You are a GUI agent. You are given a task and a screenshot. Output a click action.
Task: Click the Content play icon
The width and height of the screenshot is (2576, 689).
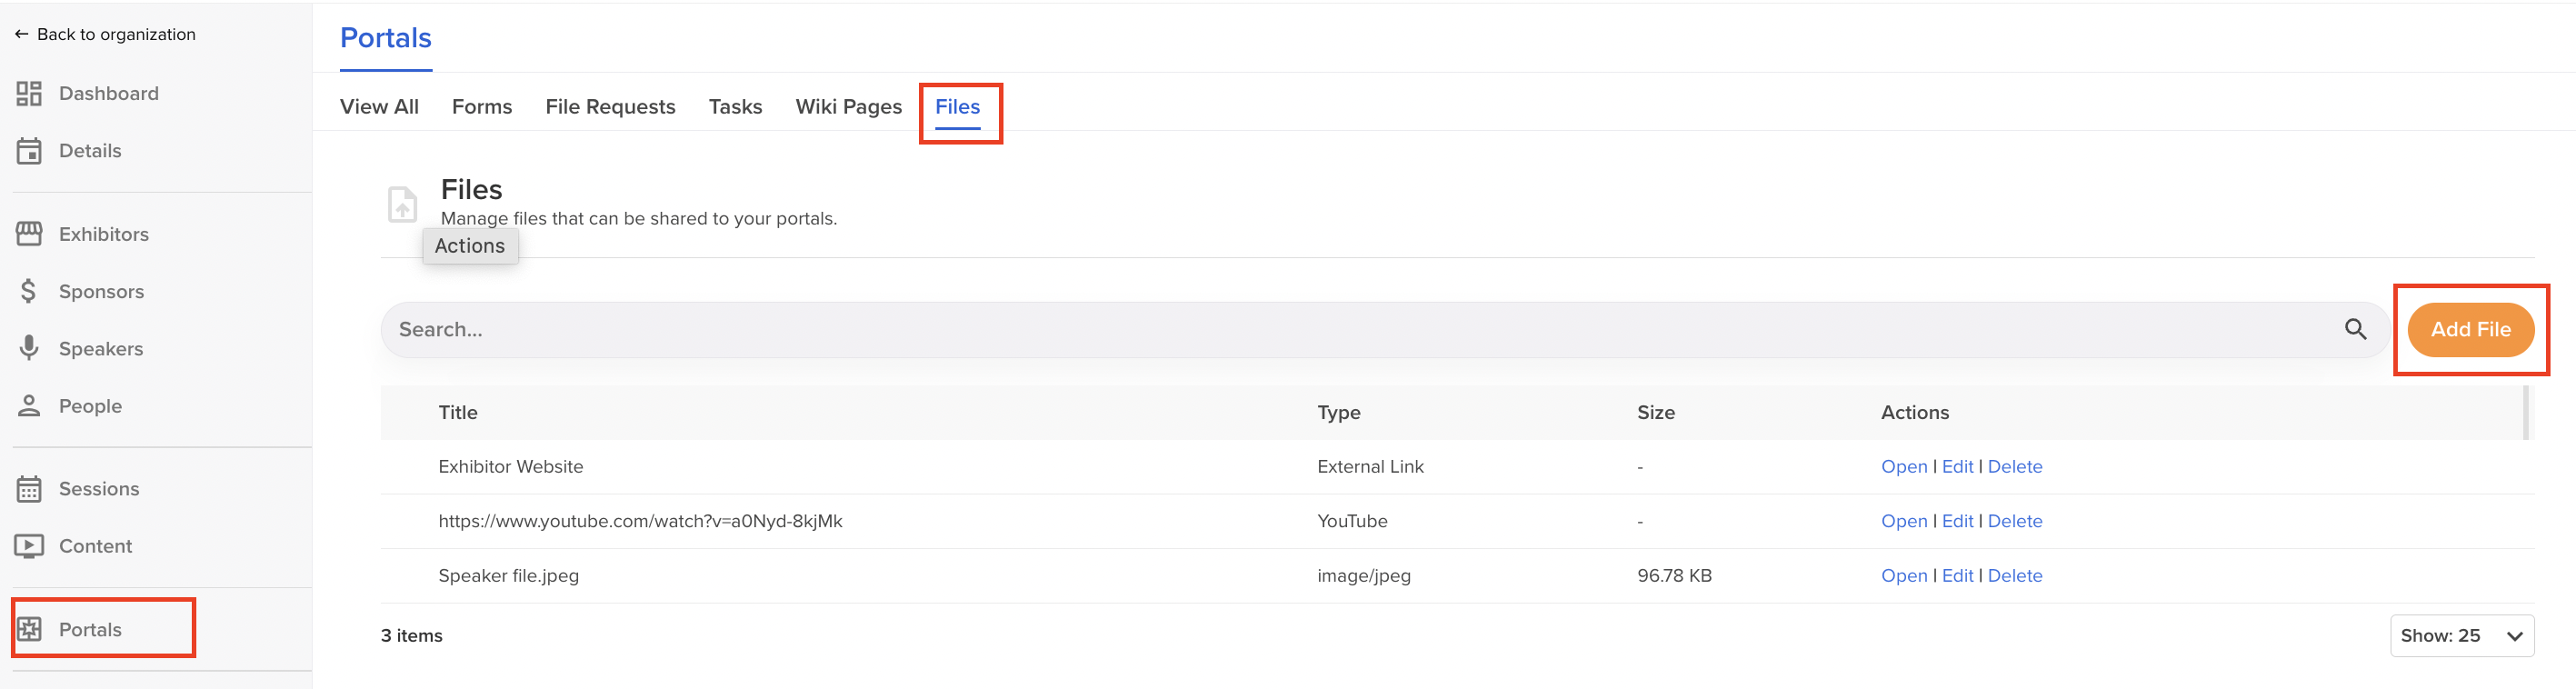pyautogui.click(x=29, y=546)
